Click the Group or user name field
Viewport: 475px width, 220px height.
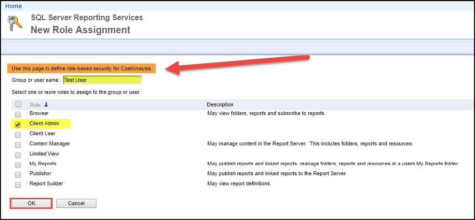coord(102,80)
